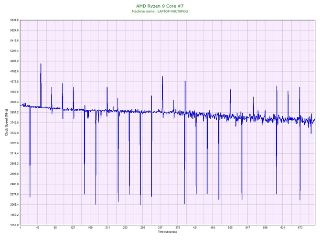Click the 43 seconds x-axis label
The width and height of the screenshot is (320, 240).
click(x=38, y=228)
